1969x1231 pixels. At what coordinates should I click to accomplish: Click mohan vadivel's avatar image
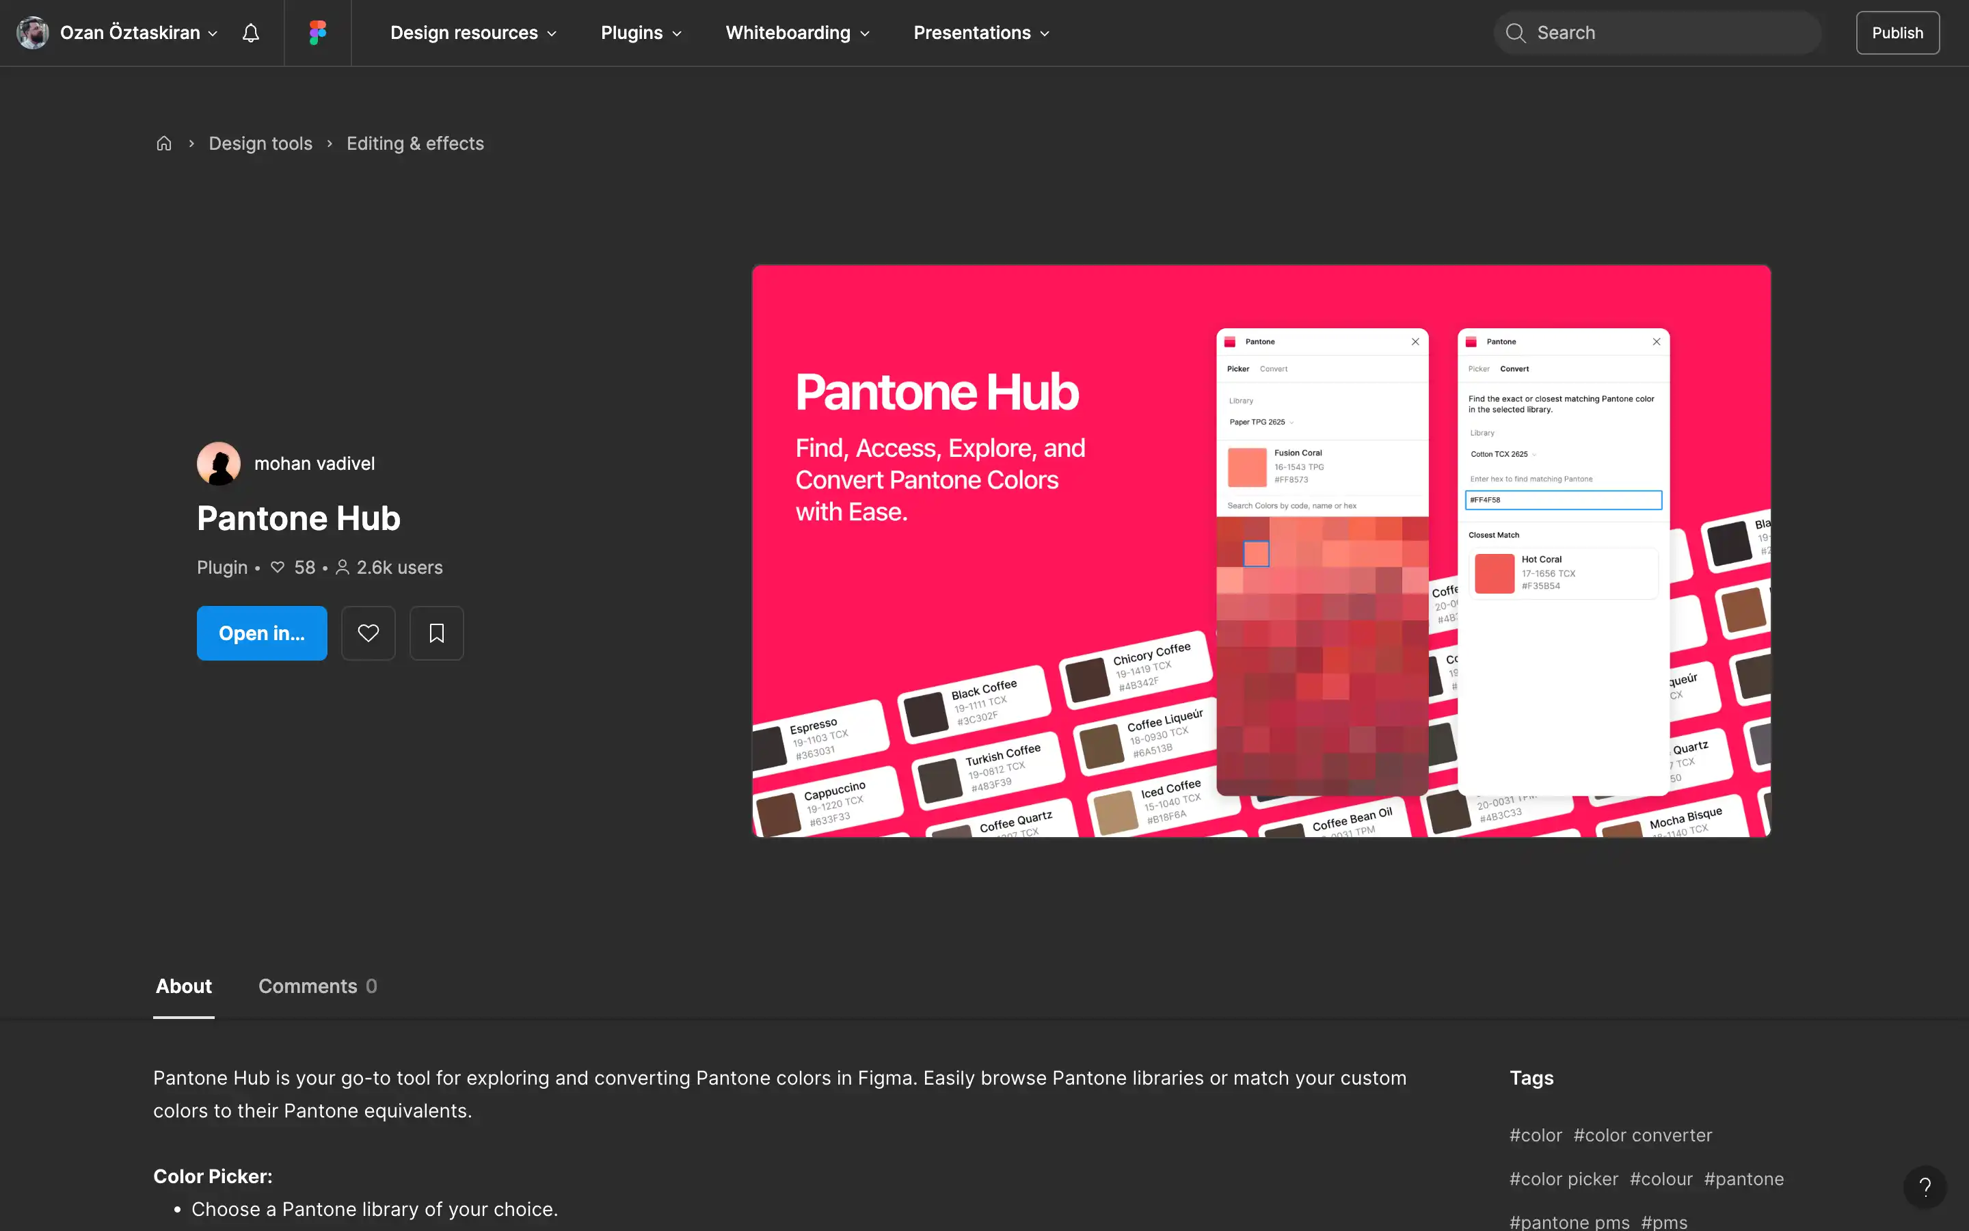[219, 463]
